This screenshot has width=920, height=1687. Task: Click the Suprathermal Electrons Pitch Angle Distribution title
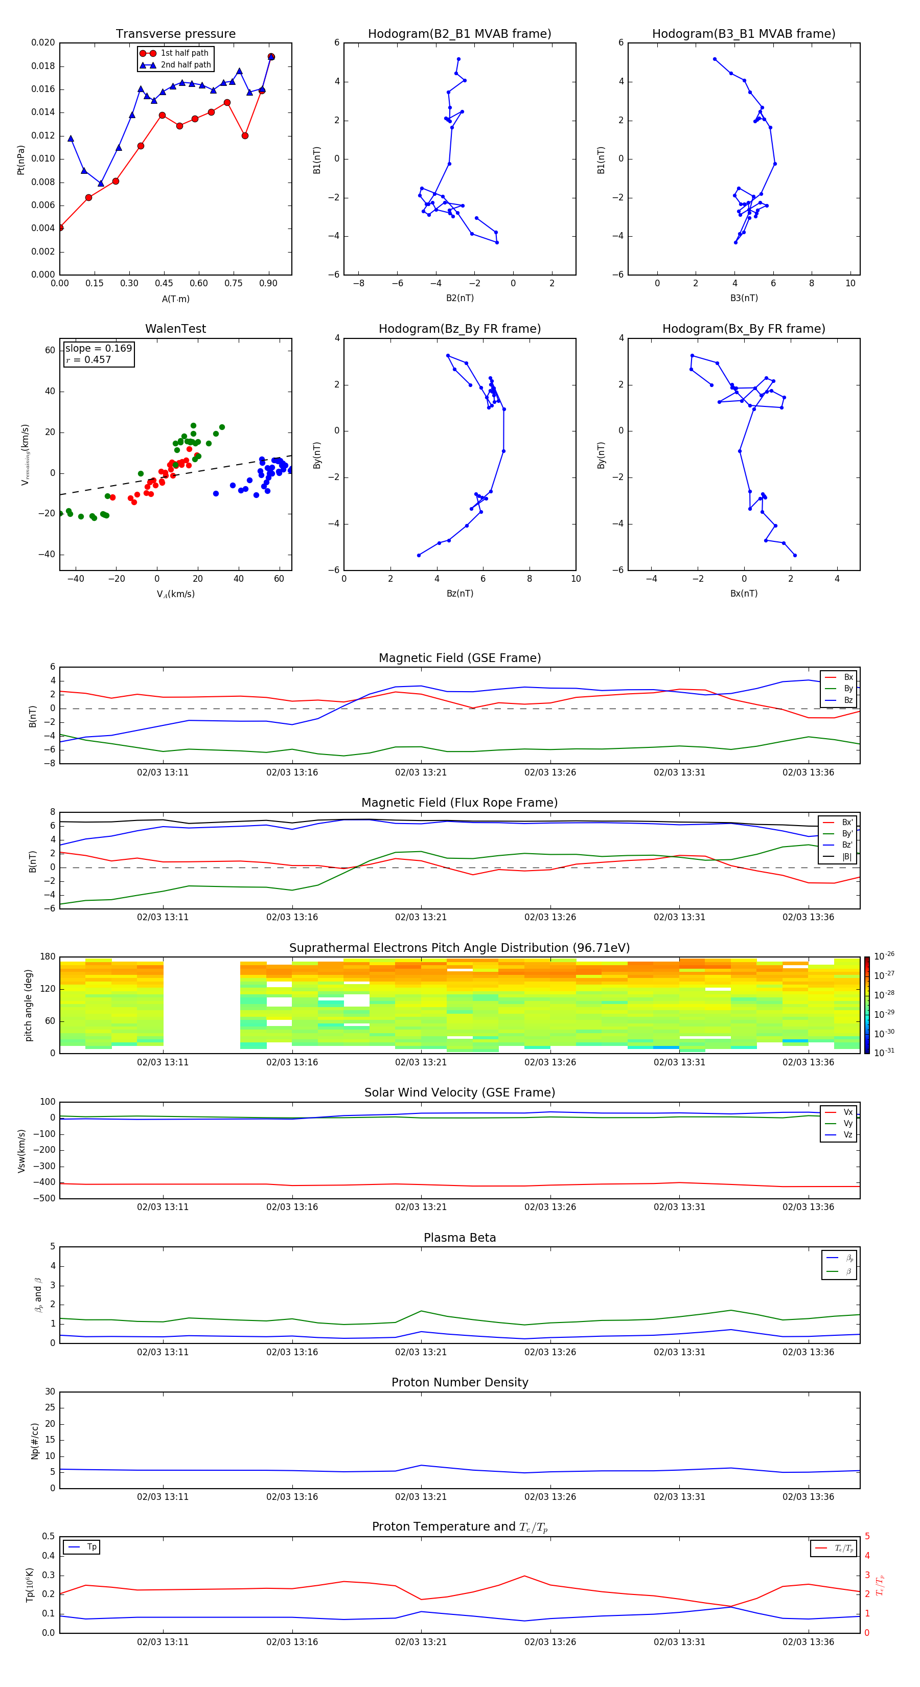click(459, 948)
